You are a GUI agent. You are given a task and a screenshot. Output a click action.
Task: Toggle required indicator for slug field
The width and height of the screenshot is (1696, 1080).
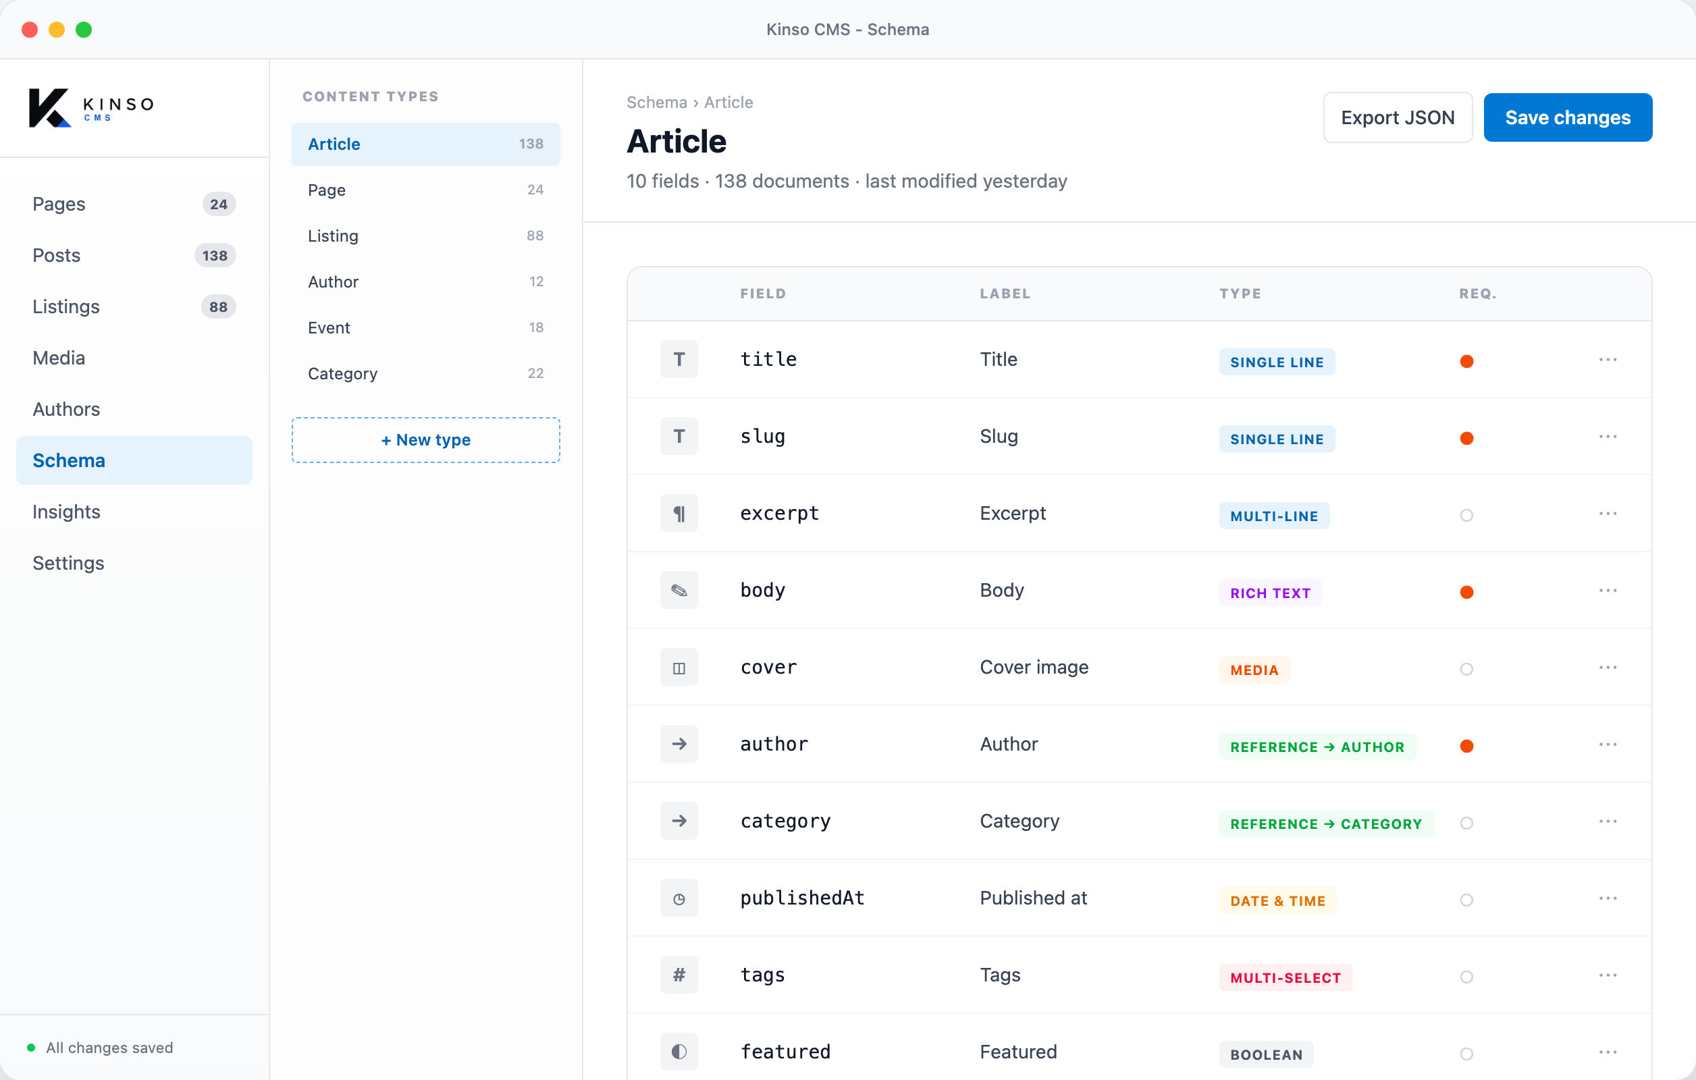(x=1466, y=438)
